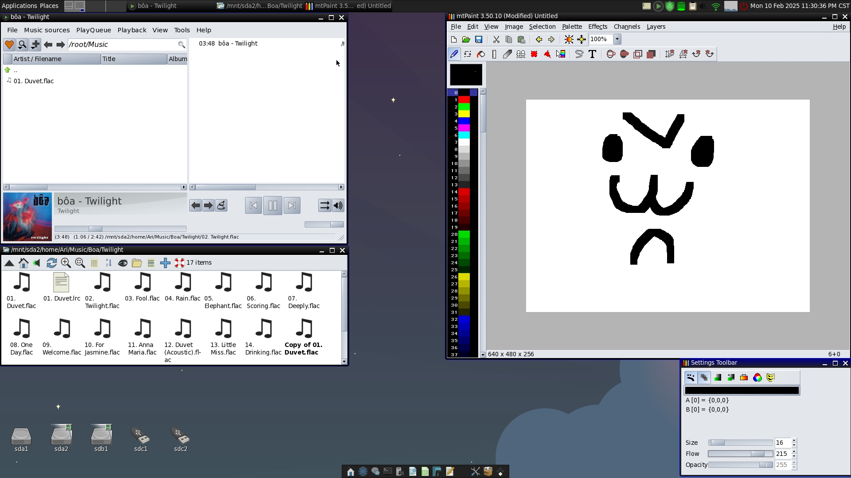Select the Text tool in mtPaint

[x=592, y=54]
